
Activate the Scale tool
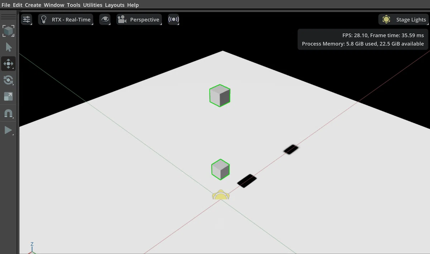point(8,96)
